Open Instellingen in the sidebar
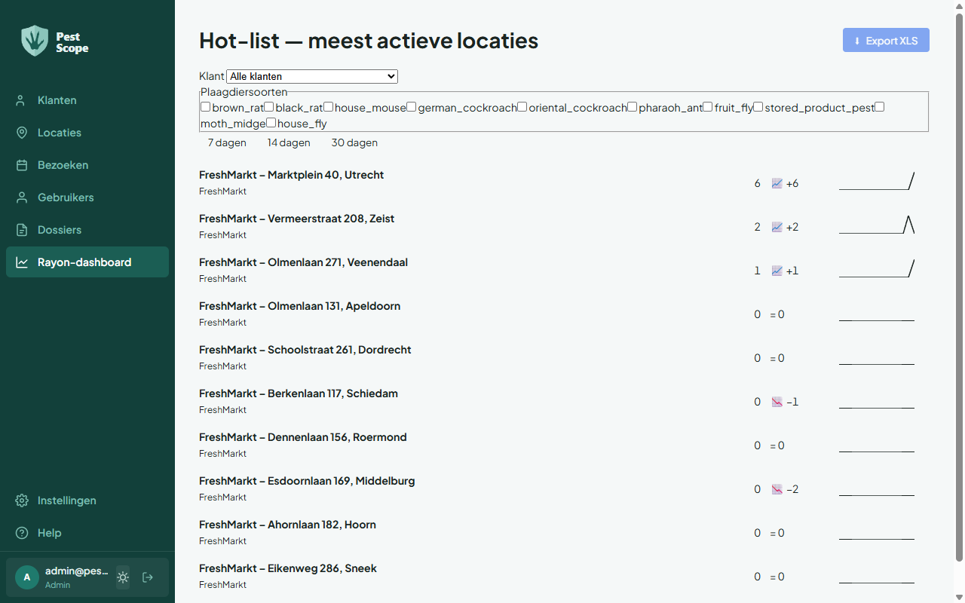Screen dimensions: 965x603 point(87,500)
